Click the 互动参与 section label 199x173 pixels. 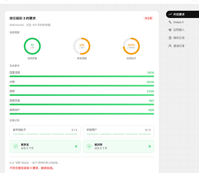point(15,66)
